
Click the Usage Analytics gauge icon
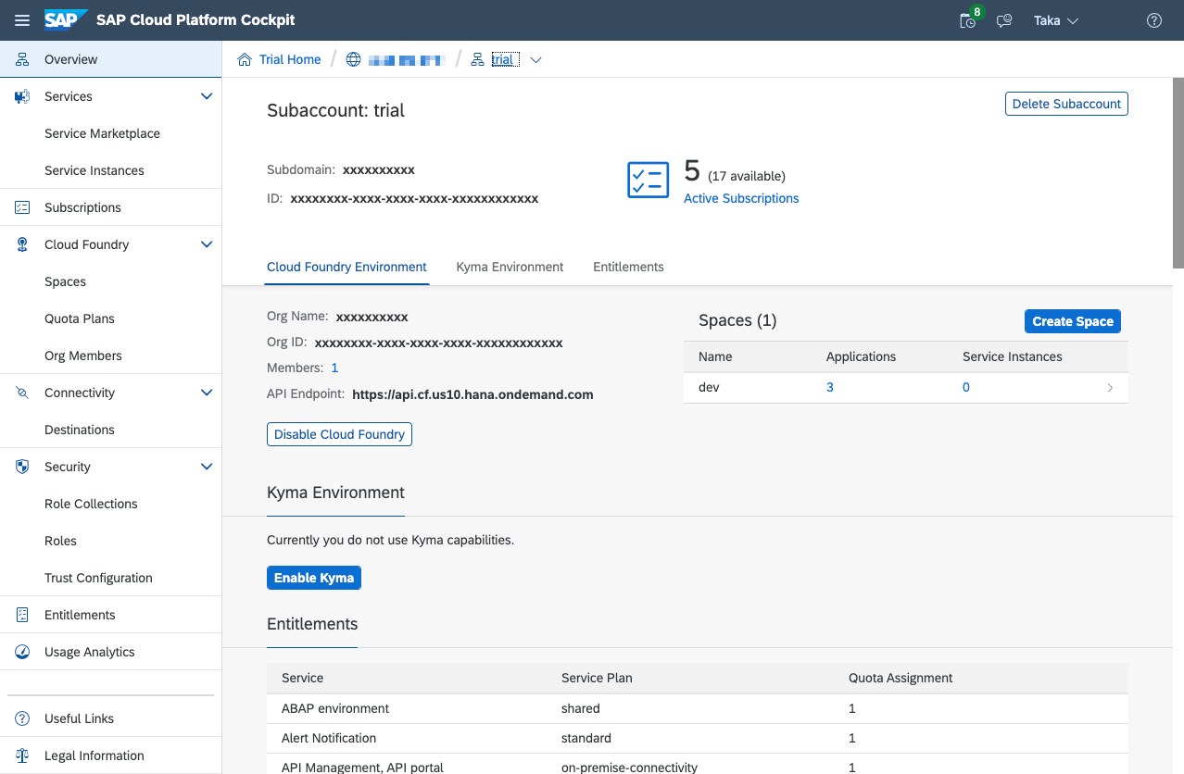(23, 652)
